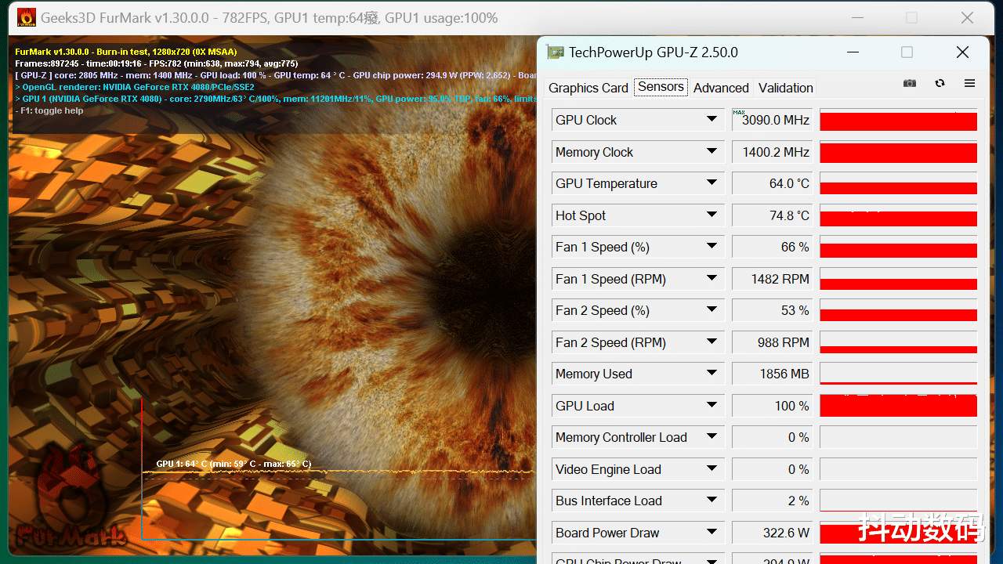This screenshot has width=1003, height=564.
Task: Click the TechPowerUp GPU-Z title bar icon
Action: point(555,52)
